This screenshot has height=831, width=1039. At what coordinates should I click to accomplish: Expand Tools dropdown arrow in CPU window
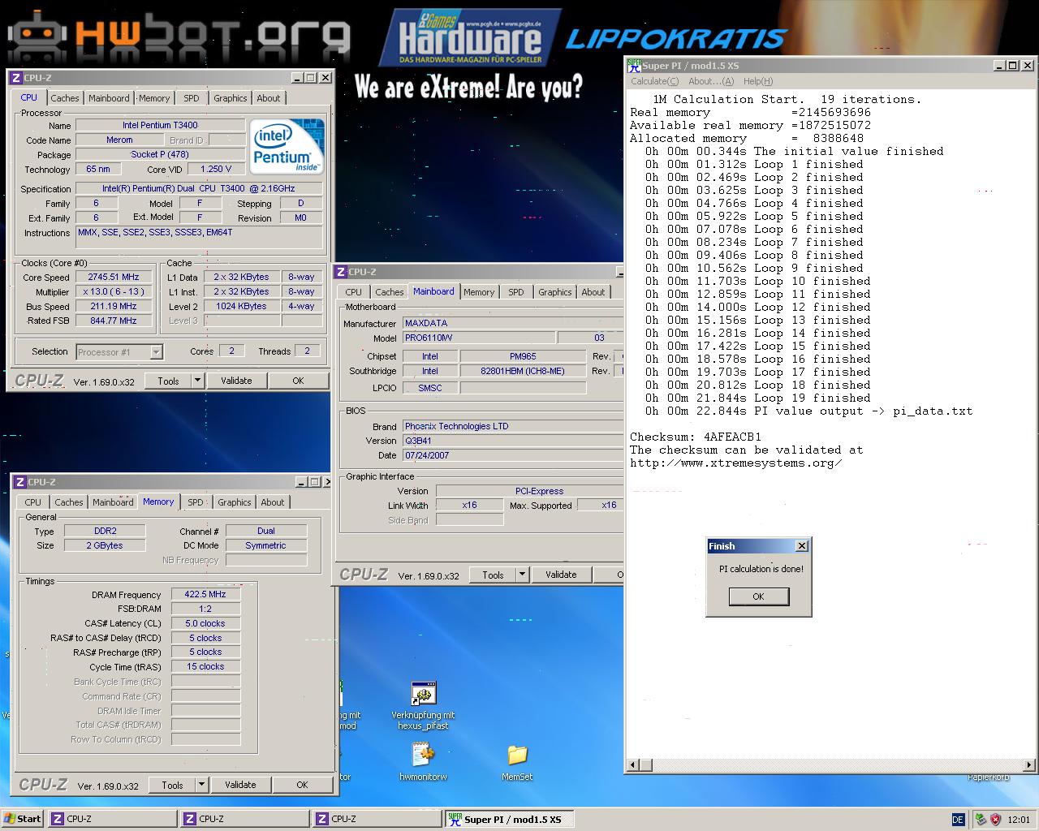tap(197, 381)
